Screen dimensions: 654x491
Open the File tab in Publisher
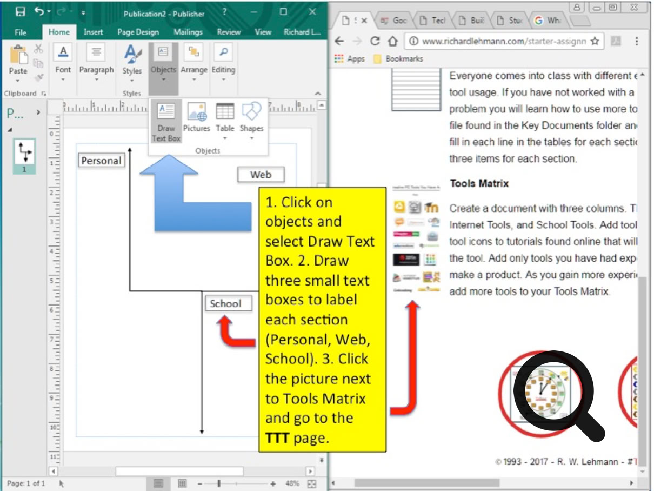point(21,32)
